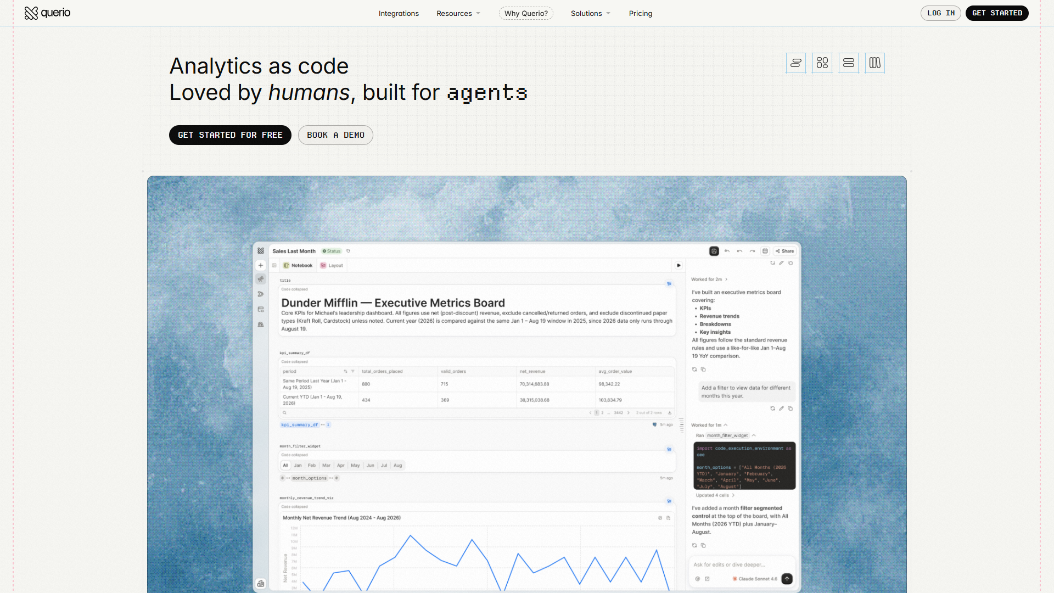Click the search icon below kpi table
The height and width of the screenshot is (593, 1054).
284,413
